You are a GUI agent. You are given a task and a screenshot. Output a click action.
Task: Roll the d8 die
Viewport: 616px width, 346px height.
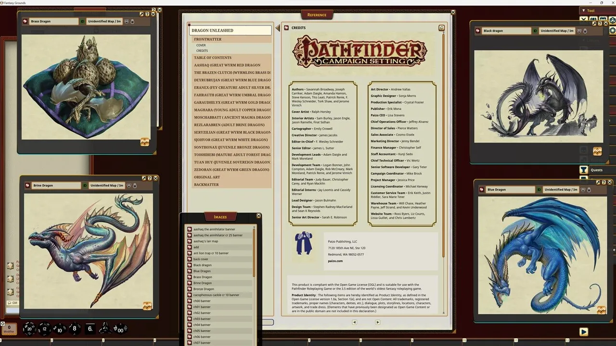(75, 329)
